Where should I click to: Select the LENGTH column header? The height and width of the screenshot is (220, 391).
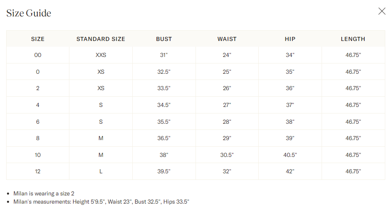click(353, 39)
